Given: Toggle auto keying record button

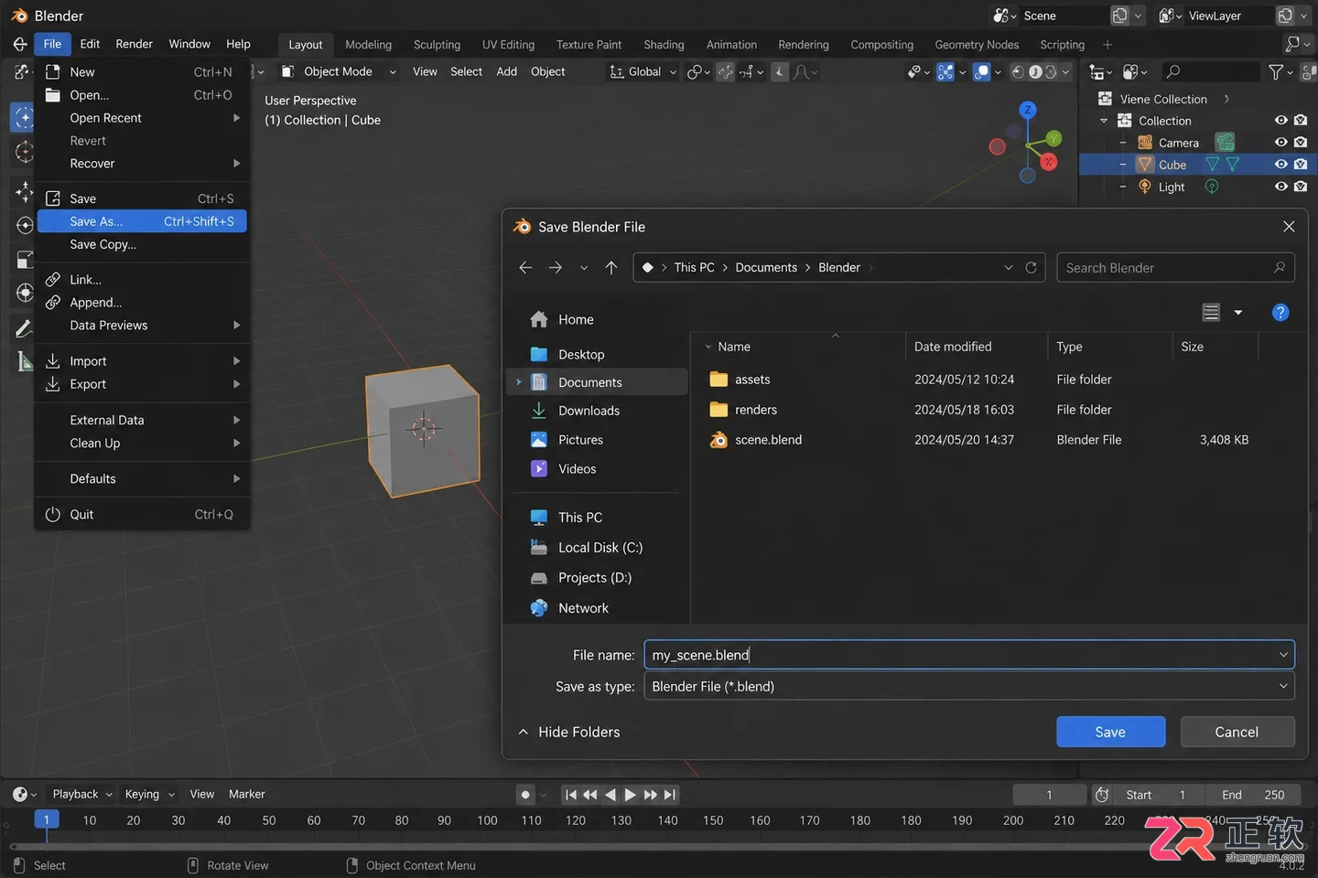Looking at the screenshot, I should [x=525, y=795].
